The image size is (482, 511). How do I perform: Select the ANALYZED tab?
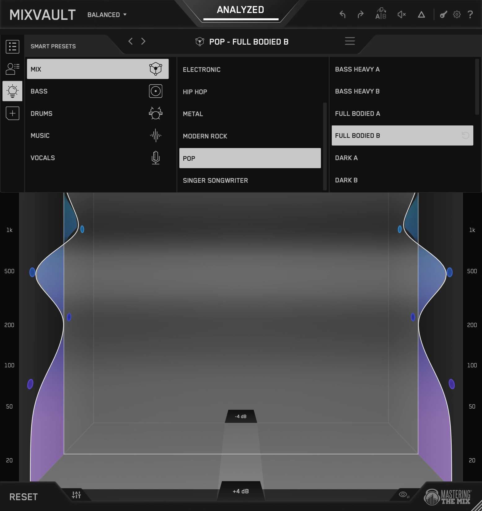(241, 10)
